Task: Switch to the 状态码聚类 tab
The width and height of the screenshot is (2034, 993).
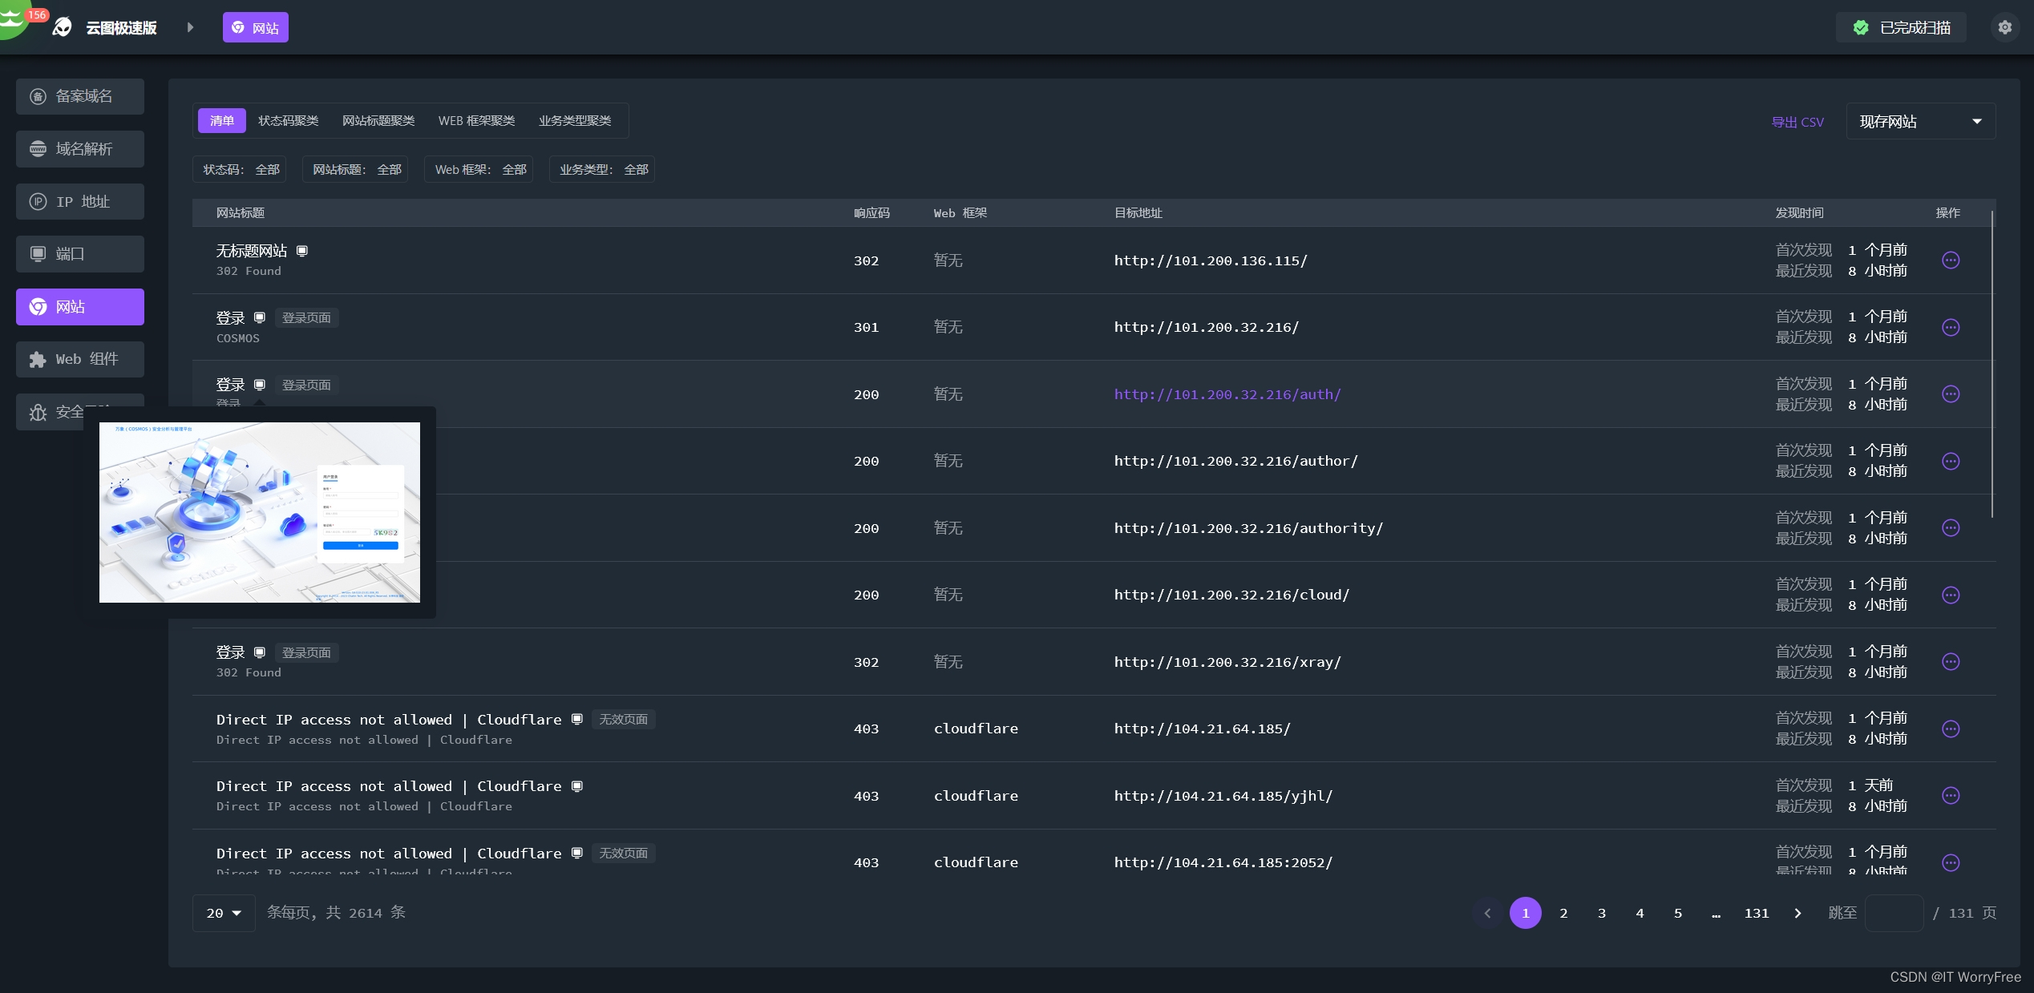Action: pyautogui.click(x=289, y=121)
